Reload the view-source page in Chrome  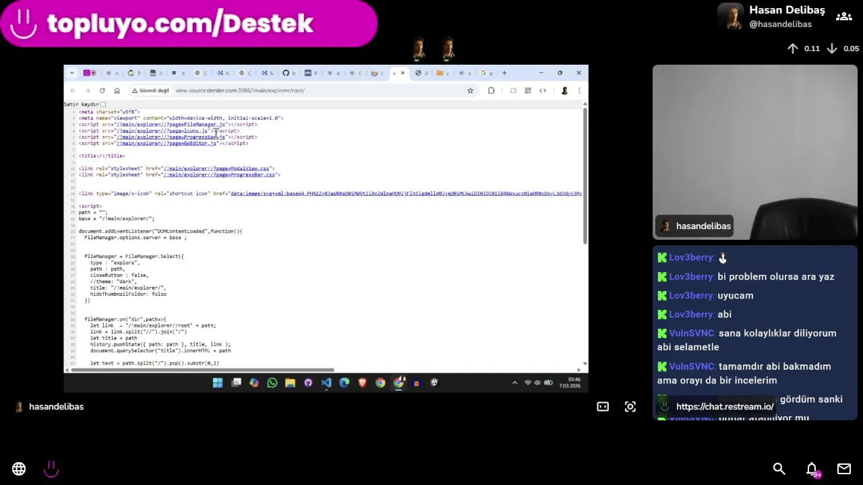click(102, 90)
